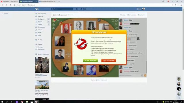Image resolution: width=184 pixels, height=103 pixels.
Task: Click the orange send message button
Action: (145, 76)
